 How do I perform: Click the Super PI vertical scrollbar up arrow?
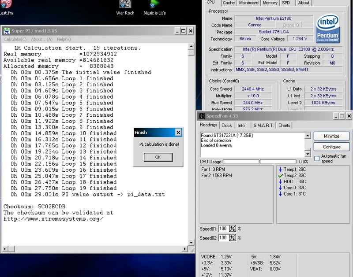(191, 47)
